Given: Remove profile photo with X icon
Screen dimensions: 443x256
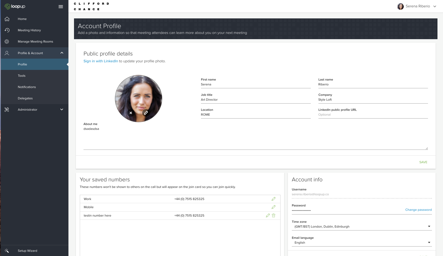Looking at the screenshot, I should (131, 113).
